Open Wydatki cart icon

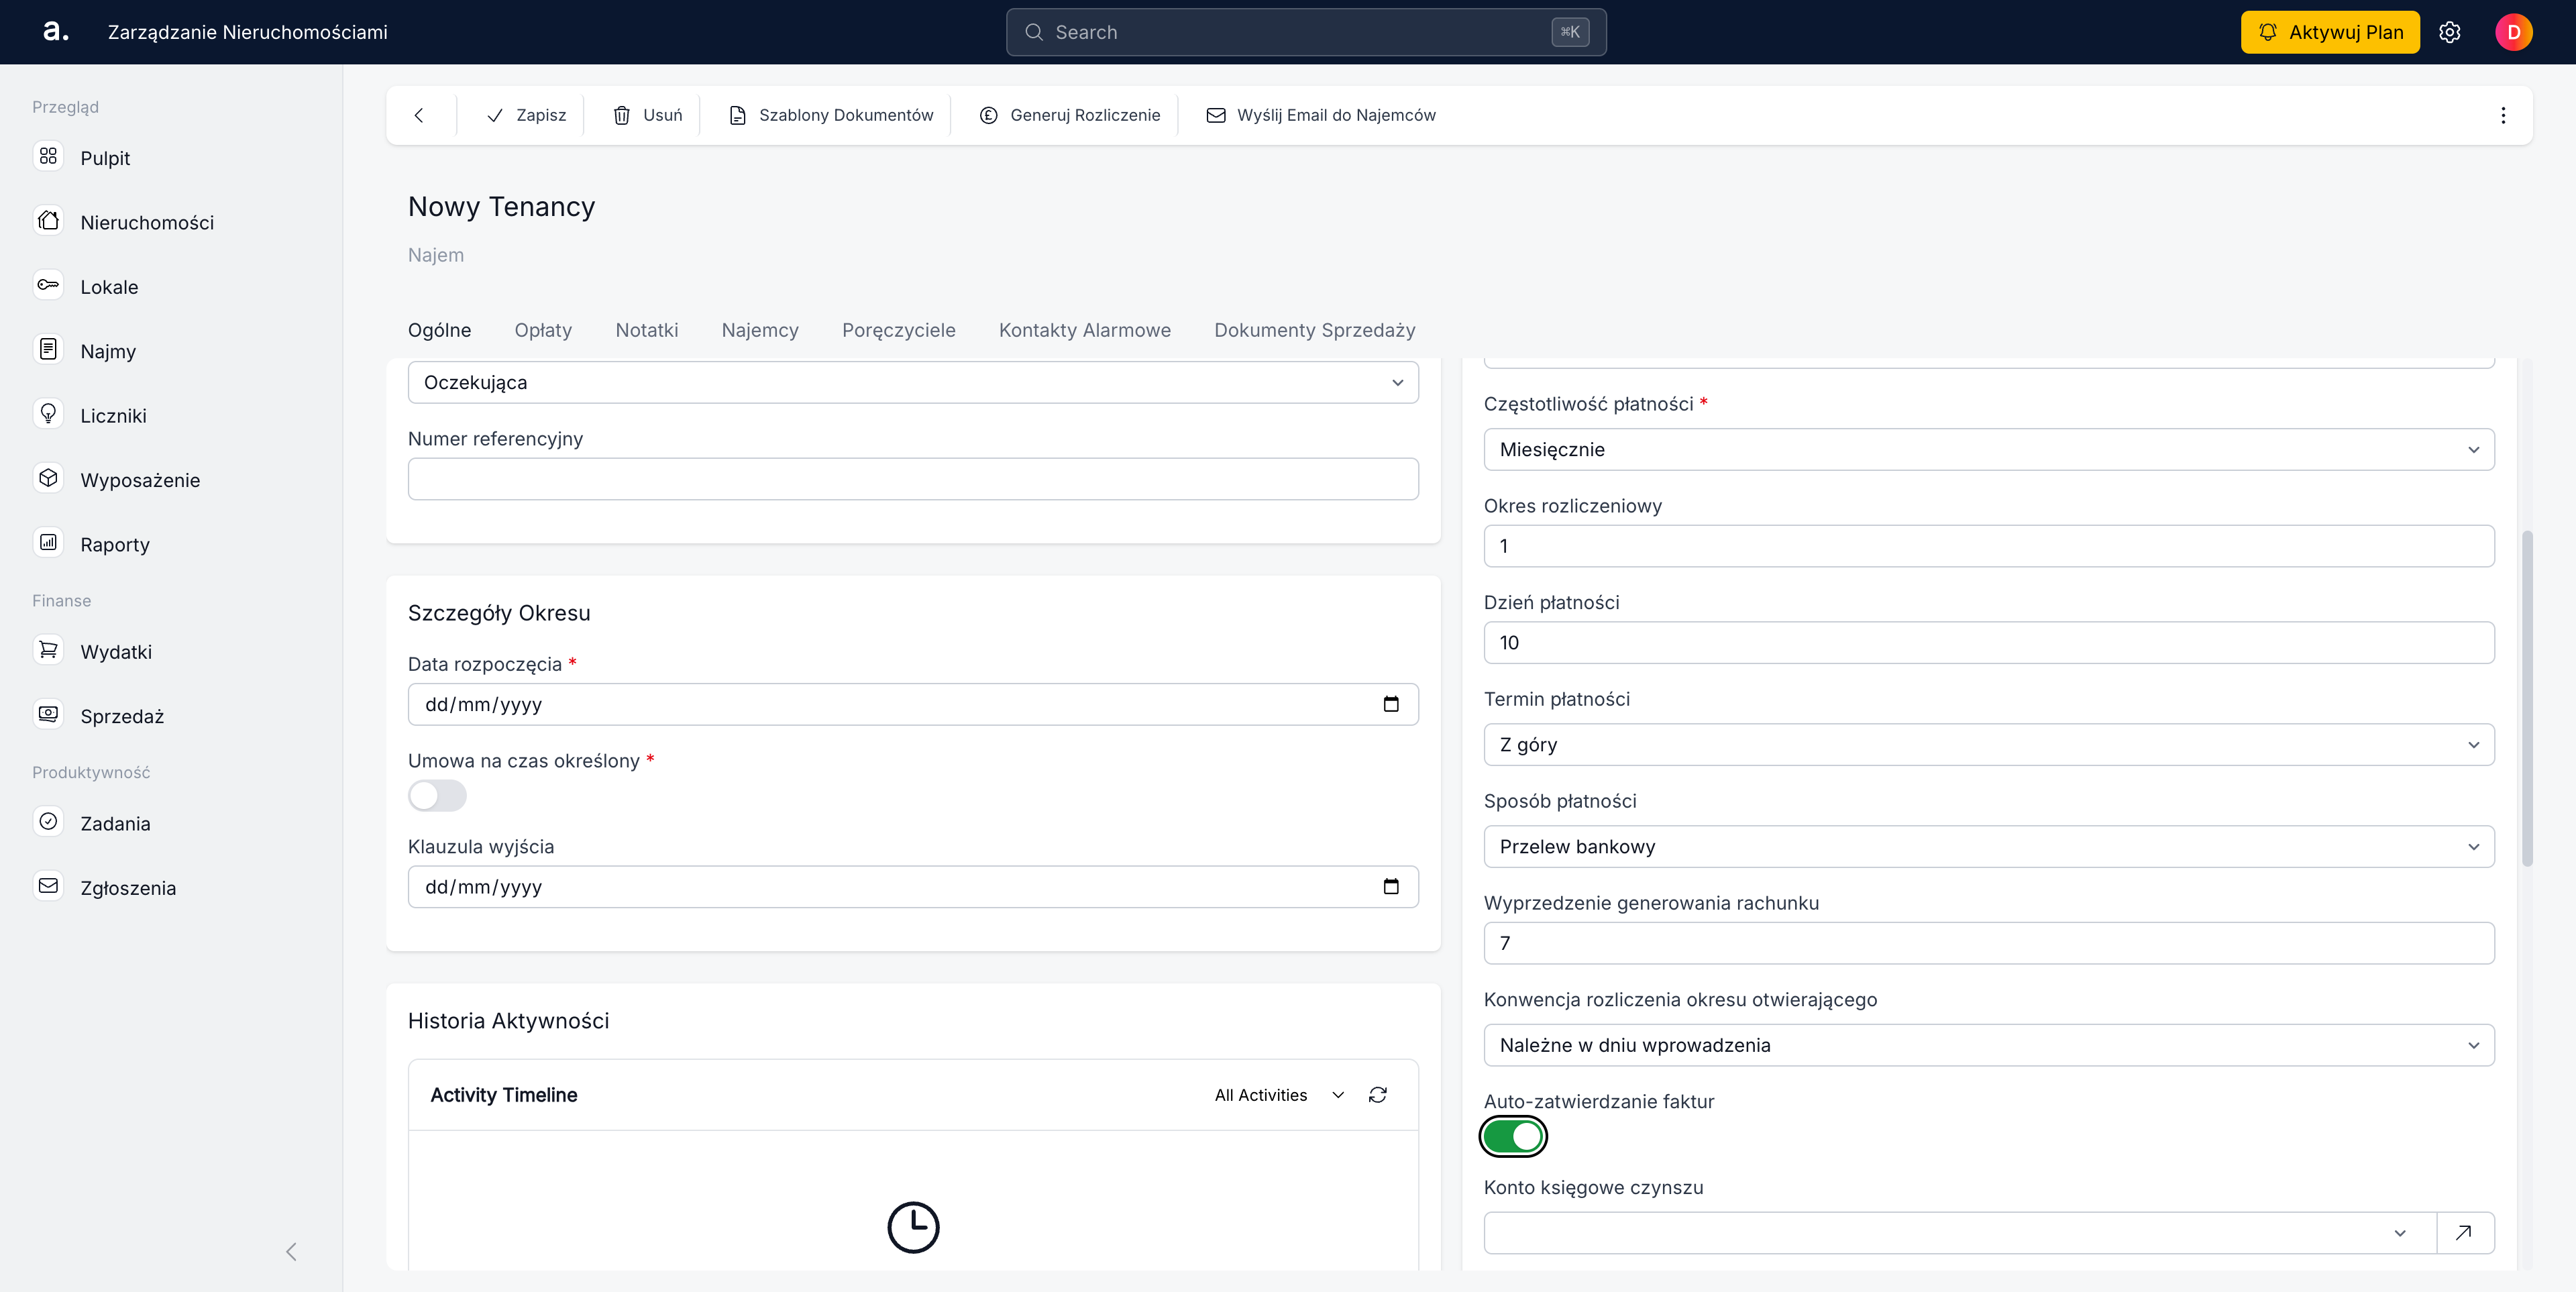(x=48, y=651)
